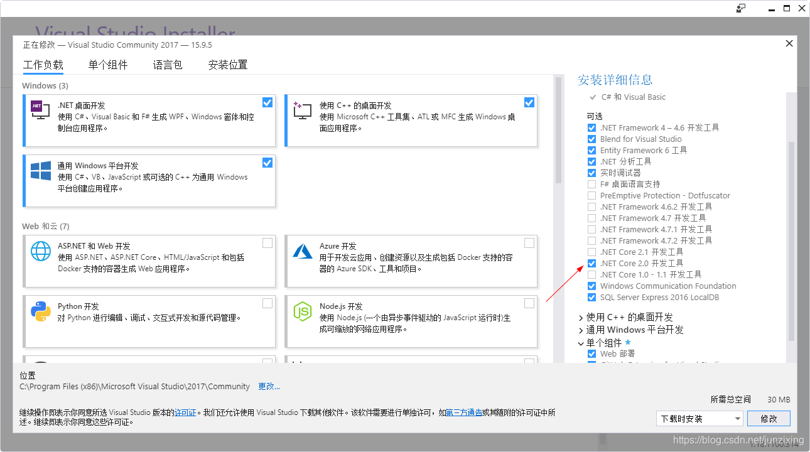Enable .NET Core 1.0 - 1.1 开发工具 checkbox
The image size is (810, 452).
coord(591,274)
